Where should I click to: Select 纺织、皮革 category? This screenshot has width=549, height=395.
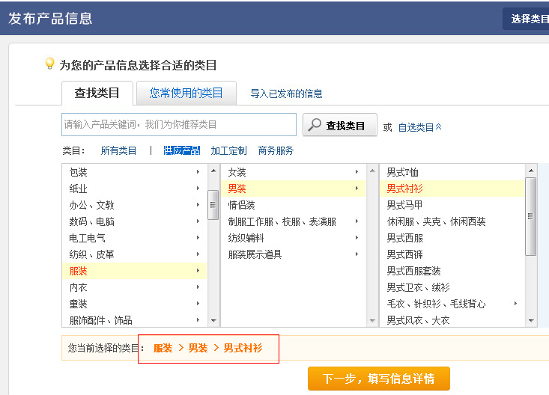[x=135, y=254]
